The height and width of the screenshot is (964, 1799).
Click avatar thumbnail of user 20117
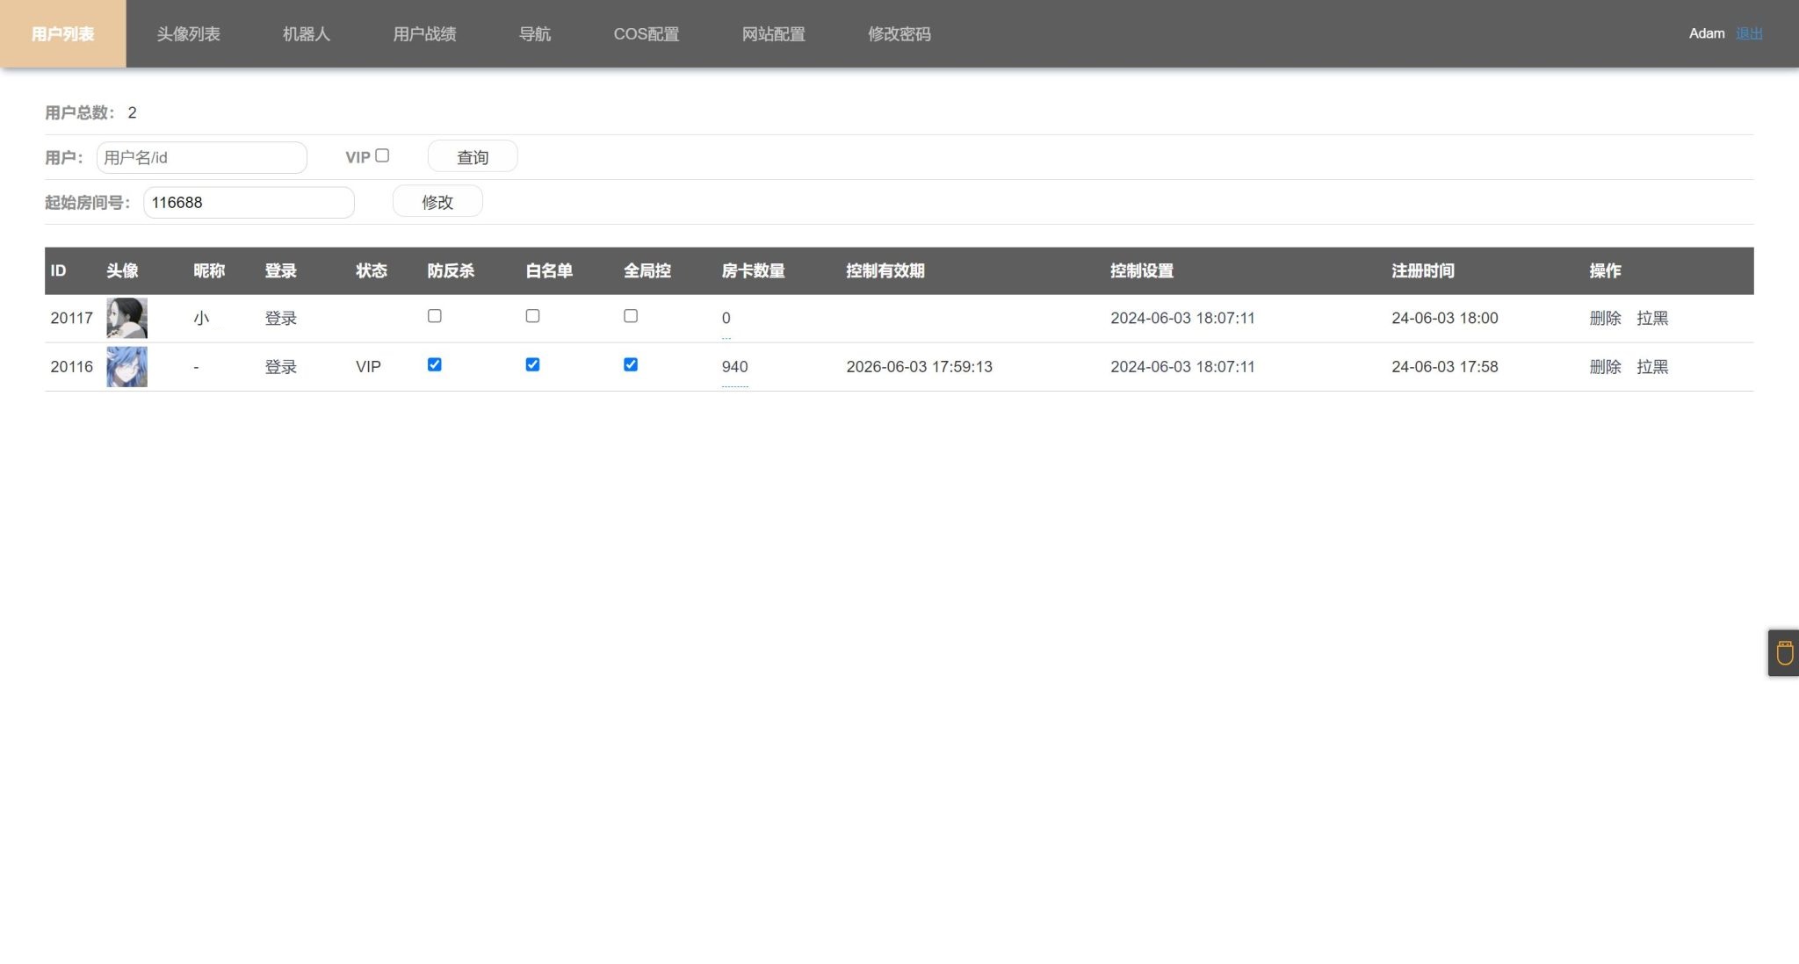tap(126, 318)
